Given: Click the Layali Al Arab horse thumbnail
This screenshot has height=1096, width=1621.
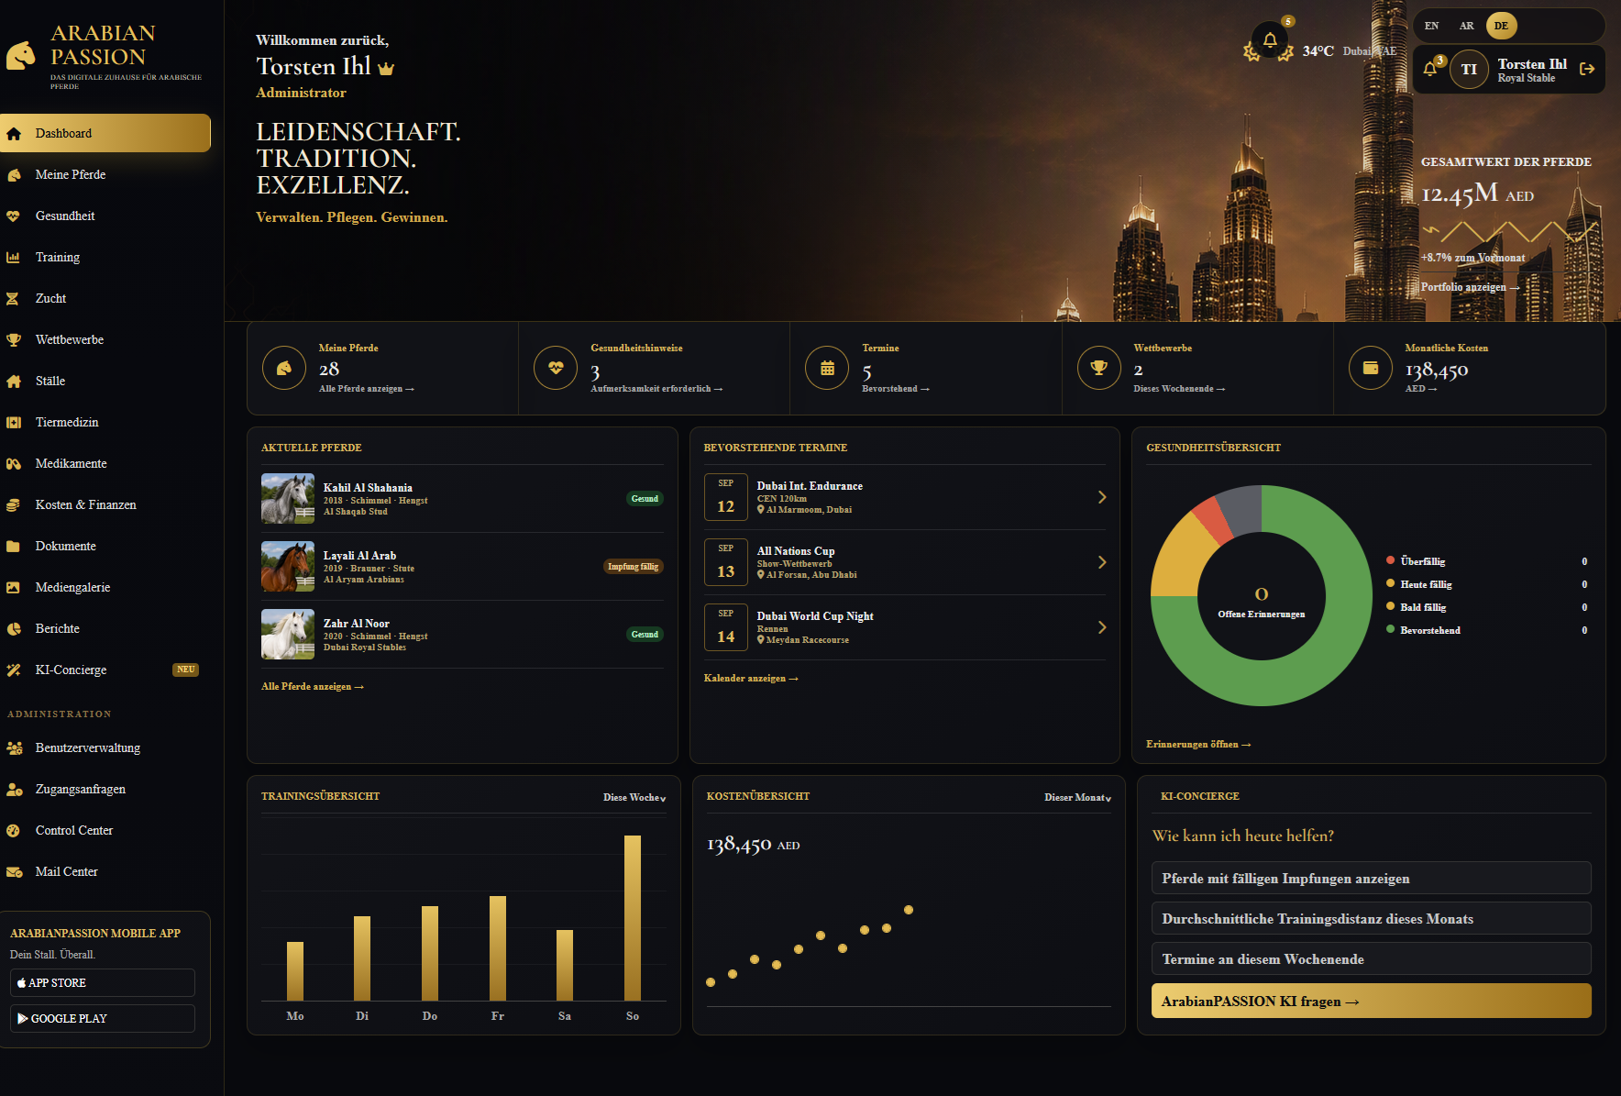Looking at the screenshot, I should (288, 567).
